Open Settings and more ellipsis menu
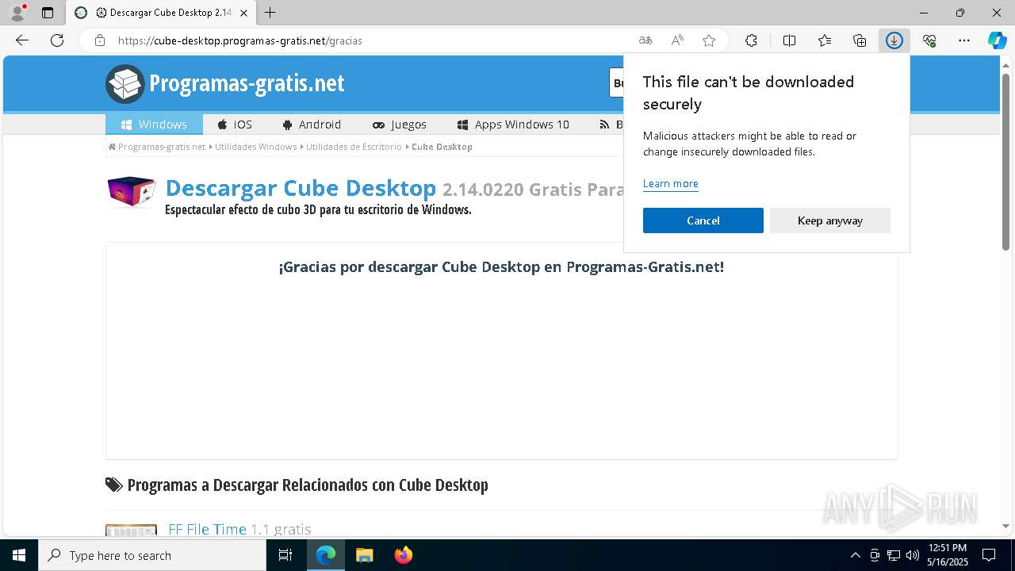The image size is (1015, 571). [x=964, y=40]
